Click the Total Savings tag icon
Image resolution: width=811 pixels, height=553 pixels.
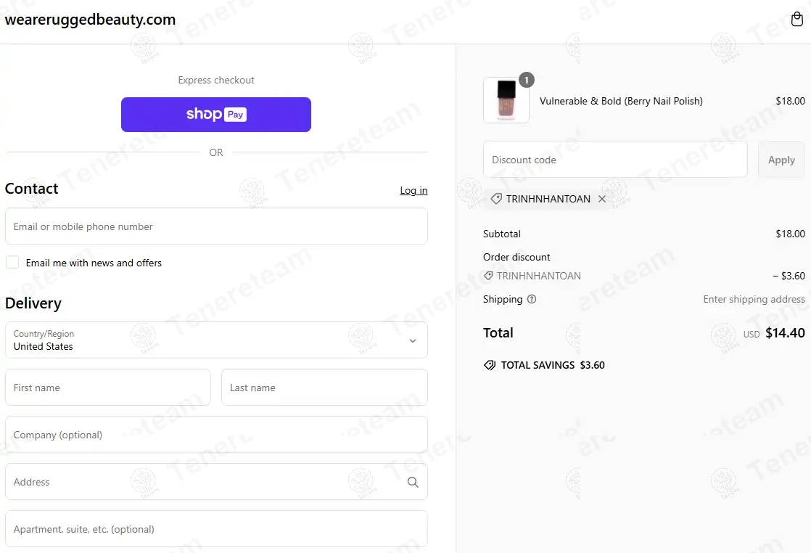[x=490, y=365]
